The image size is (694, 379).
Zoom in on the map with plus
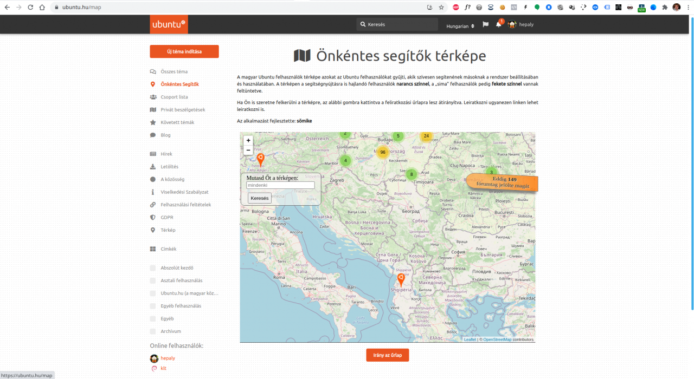pos(248,140)
